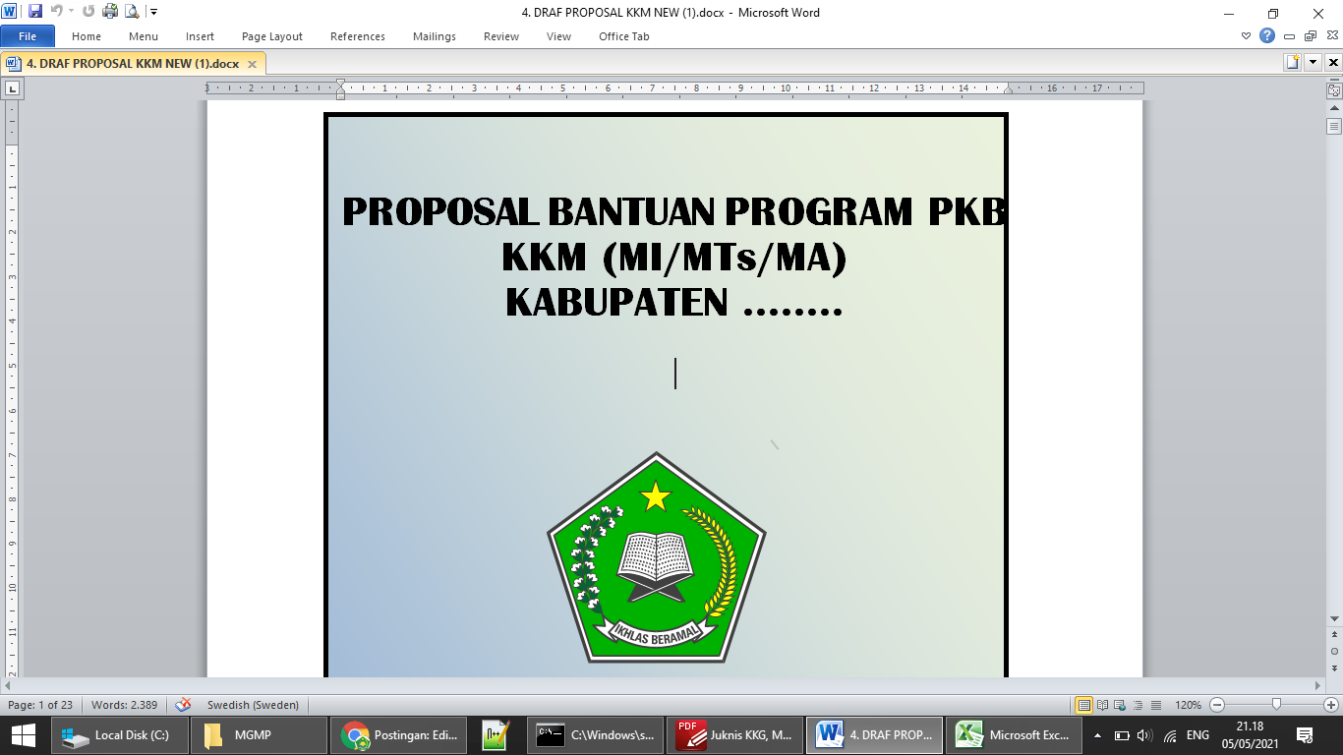Click the right indent marker on ruler

[1008, 89]
